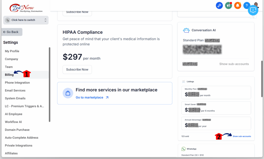The image size is (264, 159).
Task: Click the sidebar settings scrollbar
Action: [x=49, y=84]
